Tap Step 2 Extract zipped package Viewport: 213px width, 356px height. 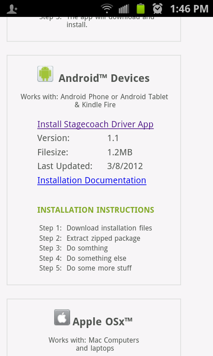pyautogui.click(x=90, y=238)
